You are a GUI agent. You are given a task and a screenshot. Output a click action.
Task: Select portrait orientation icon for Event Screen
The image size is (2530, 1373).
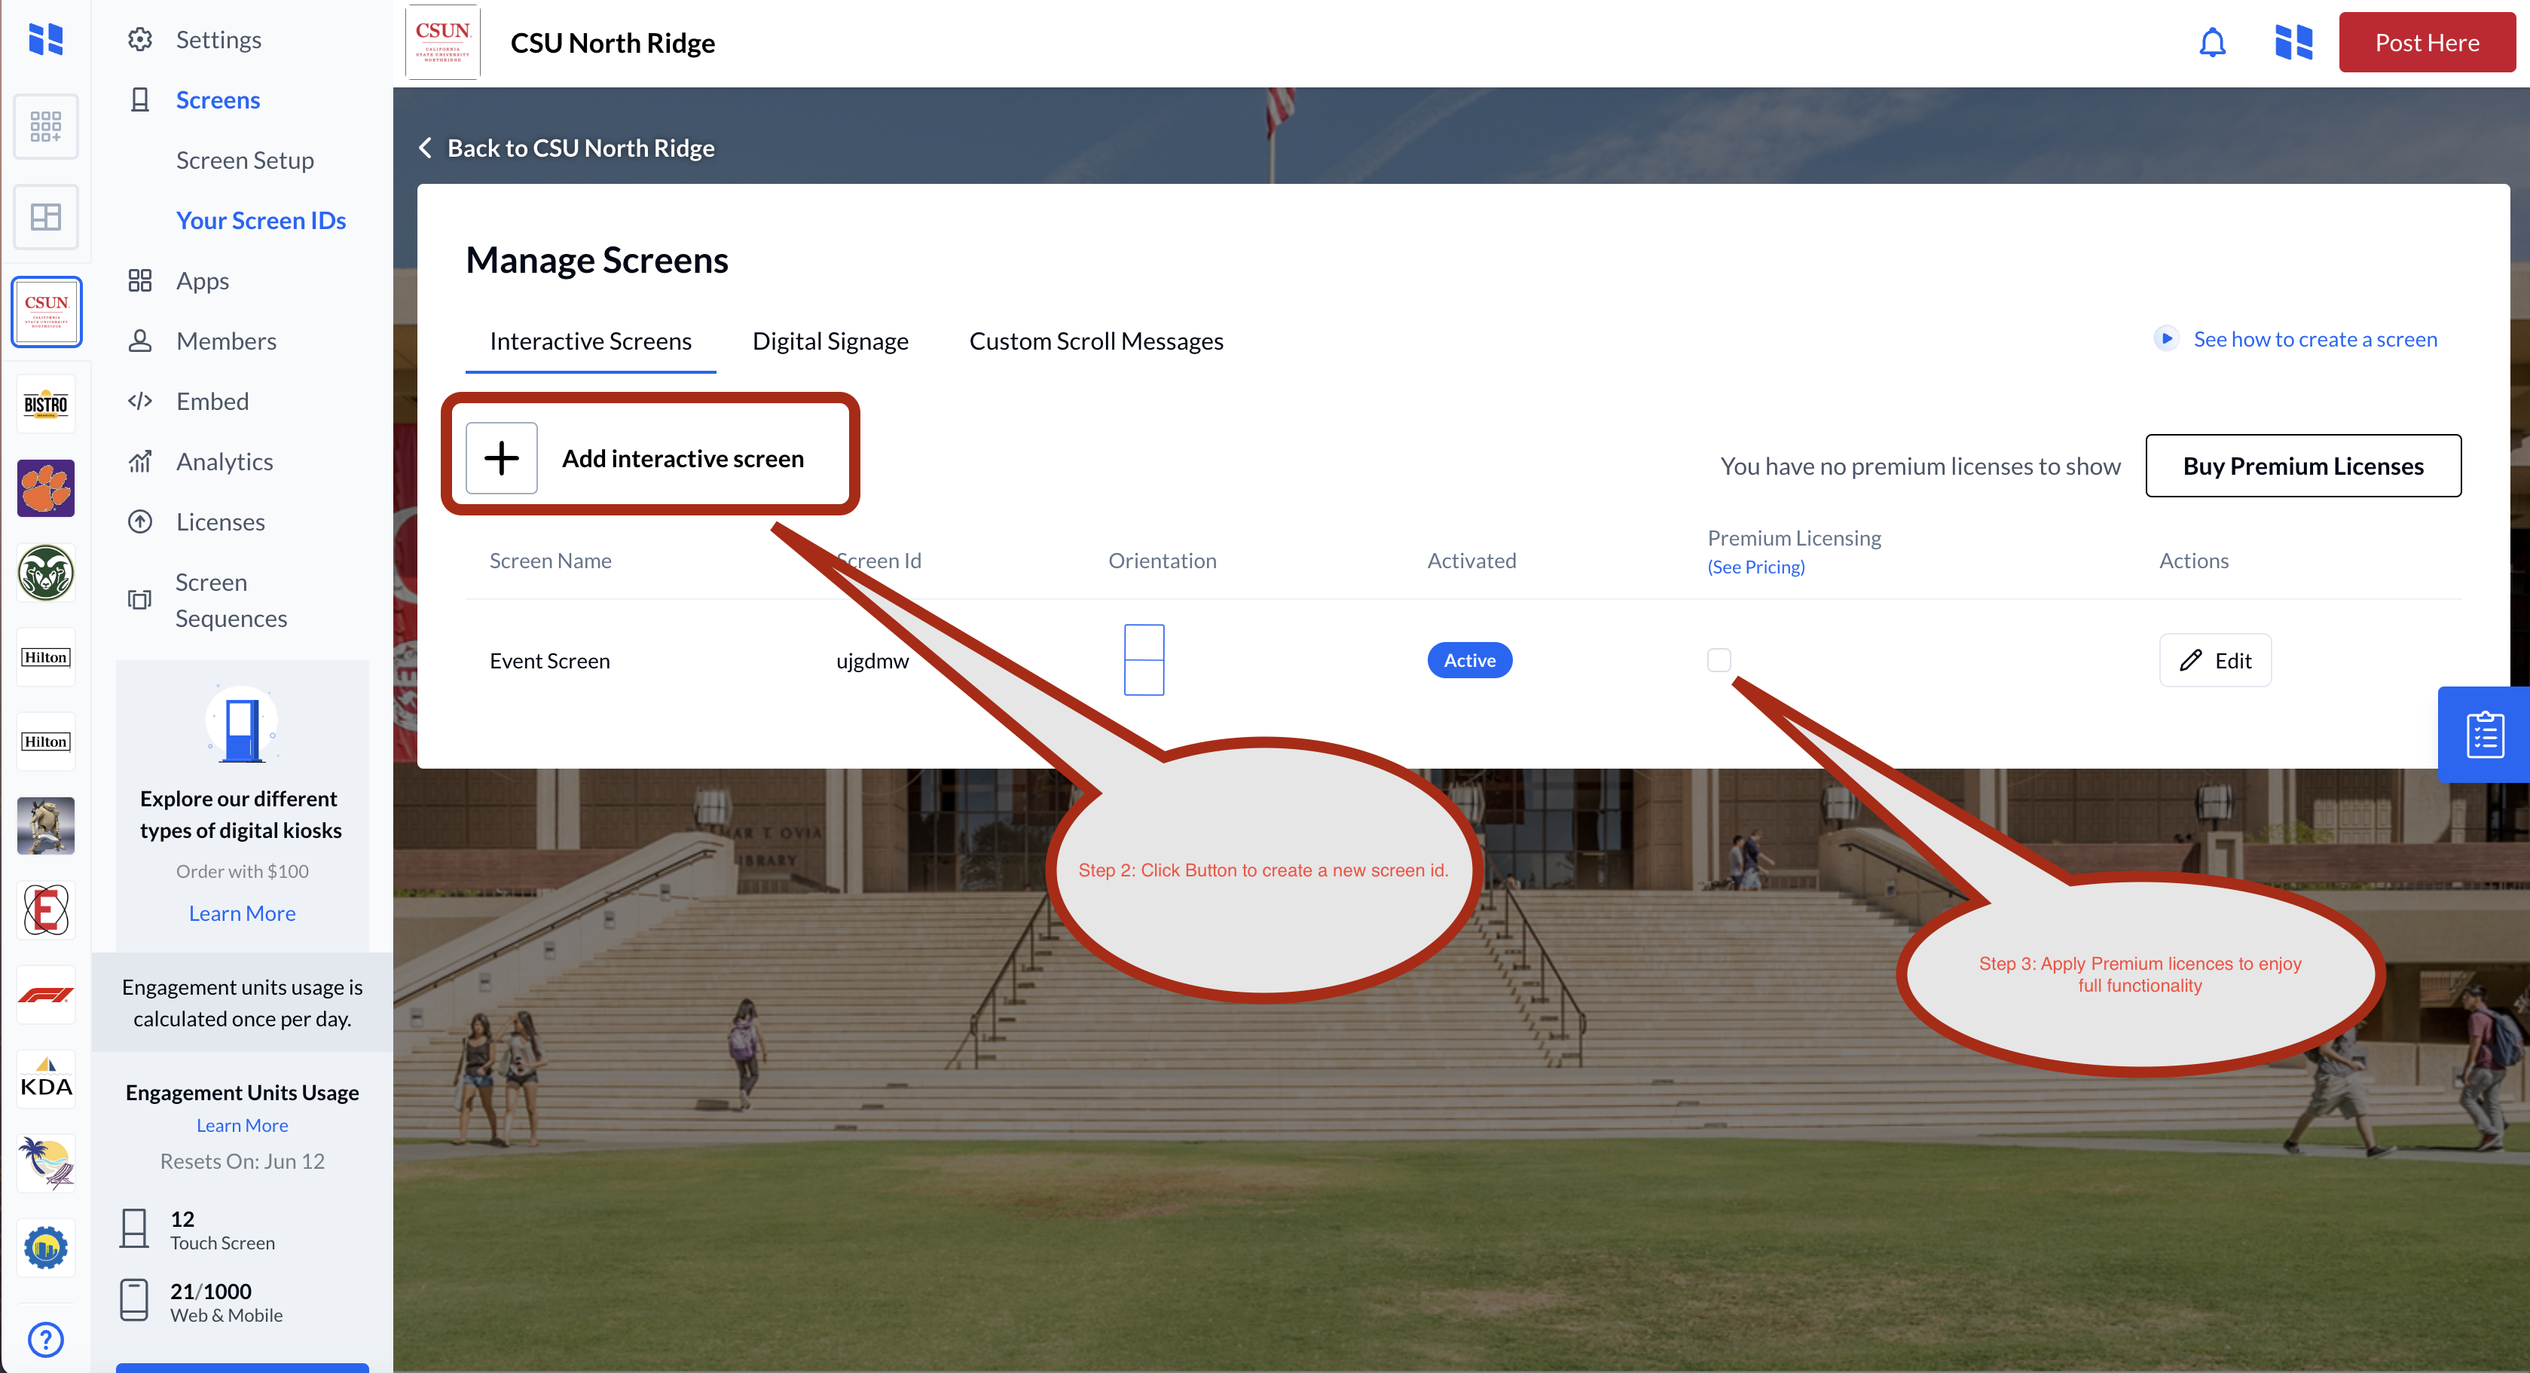[x=1143, y=660]
